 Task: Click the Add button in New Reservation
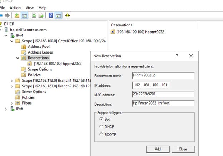point(158,149)
